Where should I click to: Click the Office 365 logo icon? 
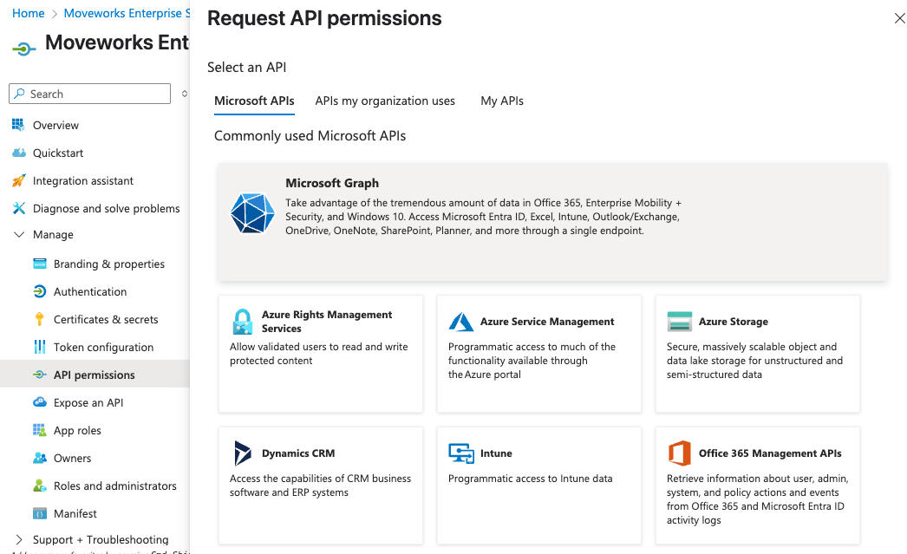point(680,453)
